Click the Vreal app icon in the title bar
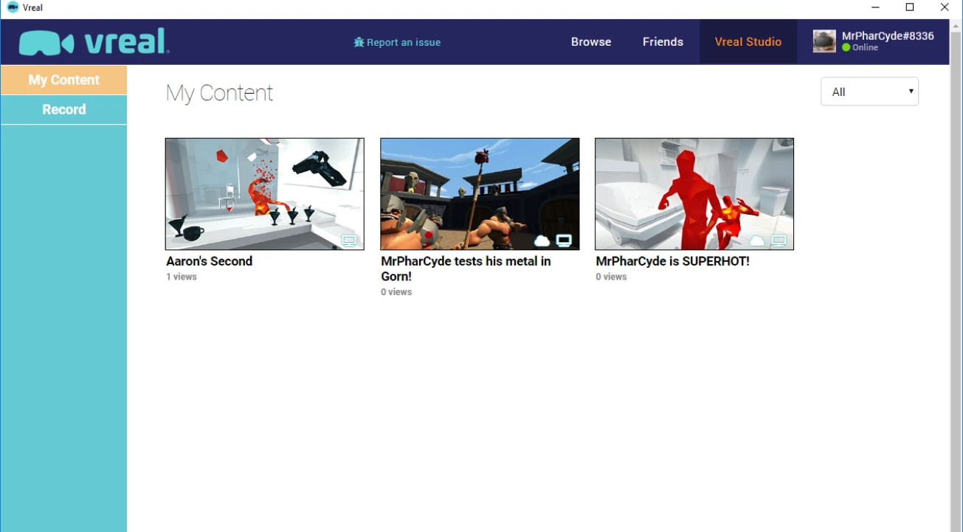Viewport: 963px width, 532px height. pyautogui.click(x=13, y=7)
